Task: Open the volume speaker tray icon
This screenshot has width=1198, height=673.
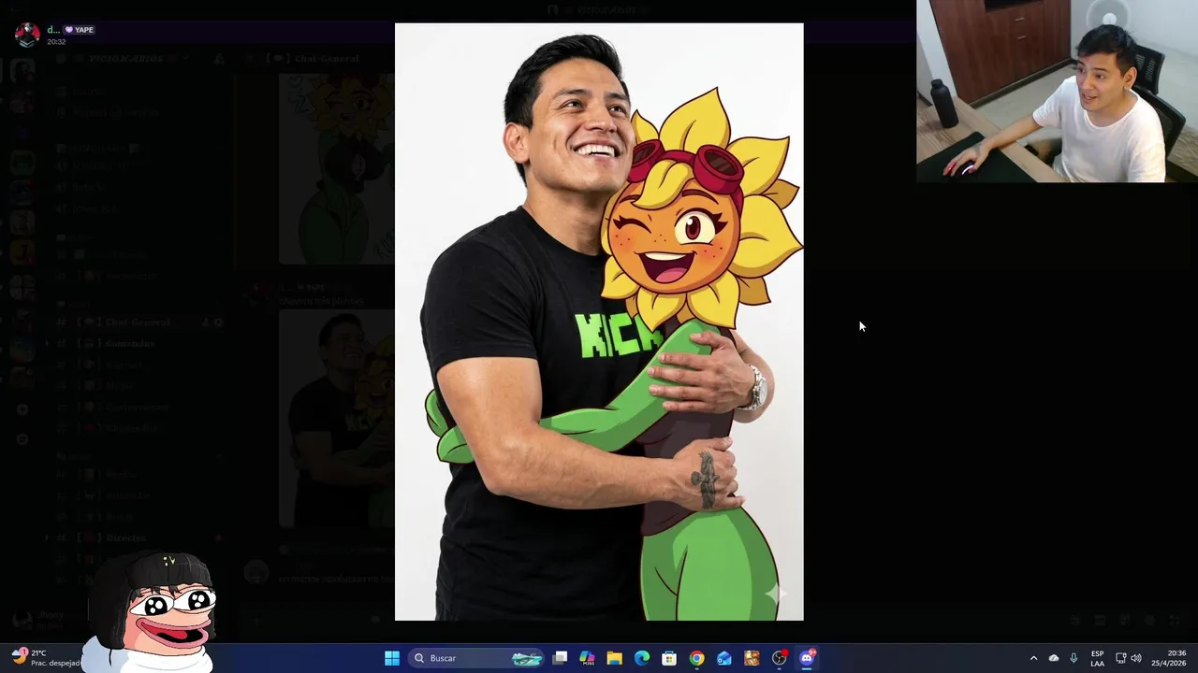Action: click(1136, 658)
